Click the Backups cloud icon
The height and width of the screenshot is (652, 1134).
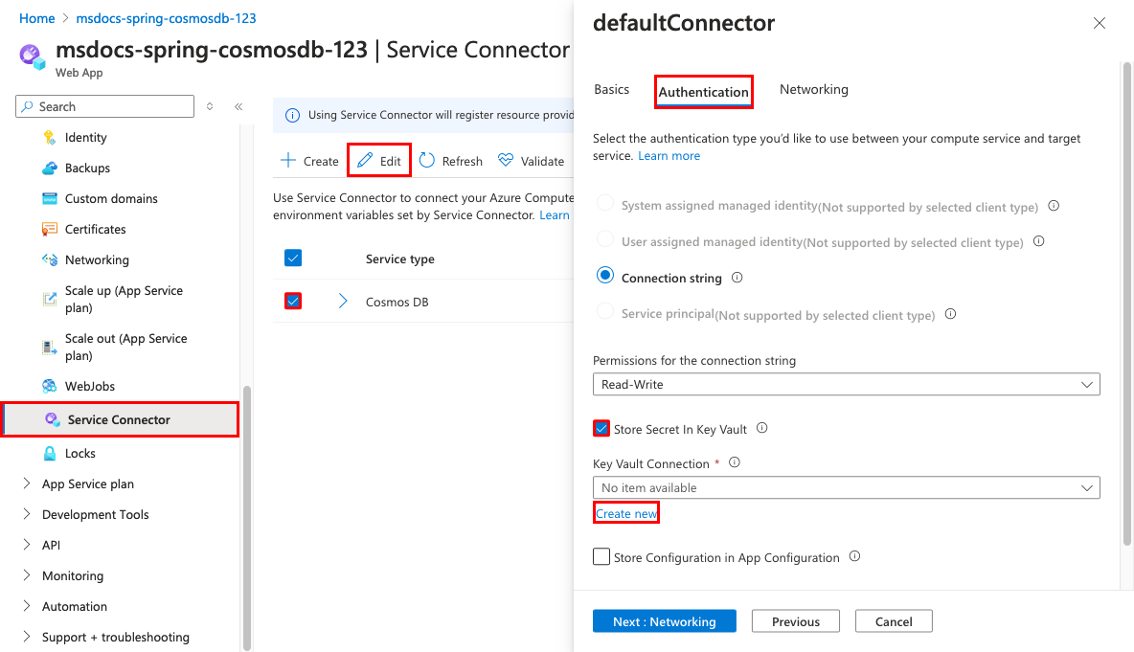click(x=50, y=169)
